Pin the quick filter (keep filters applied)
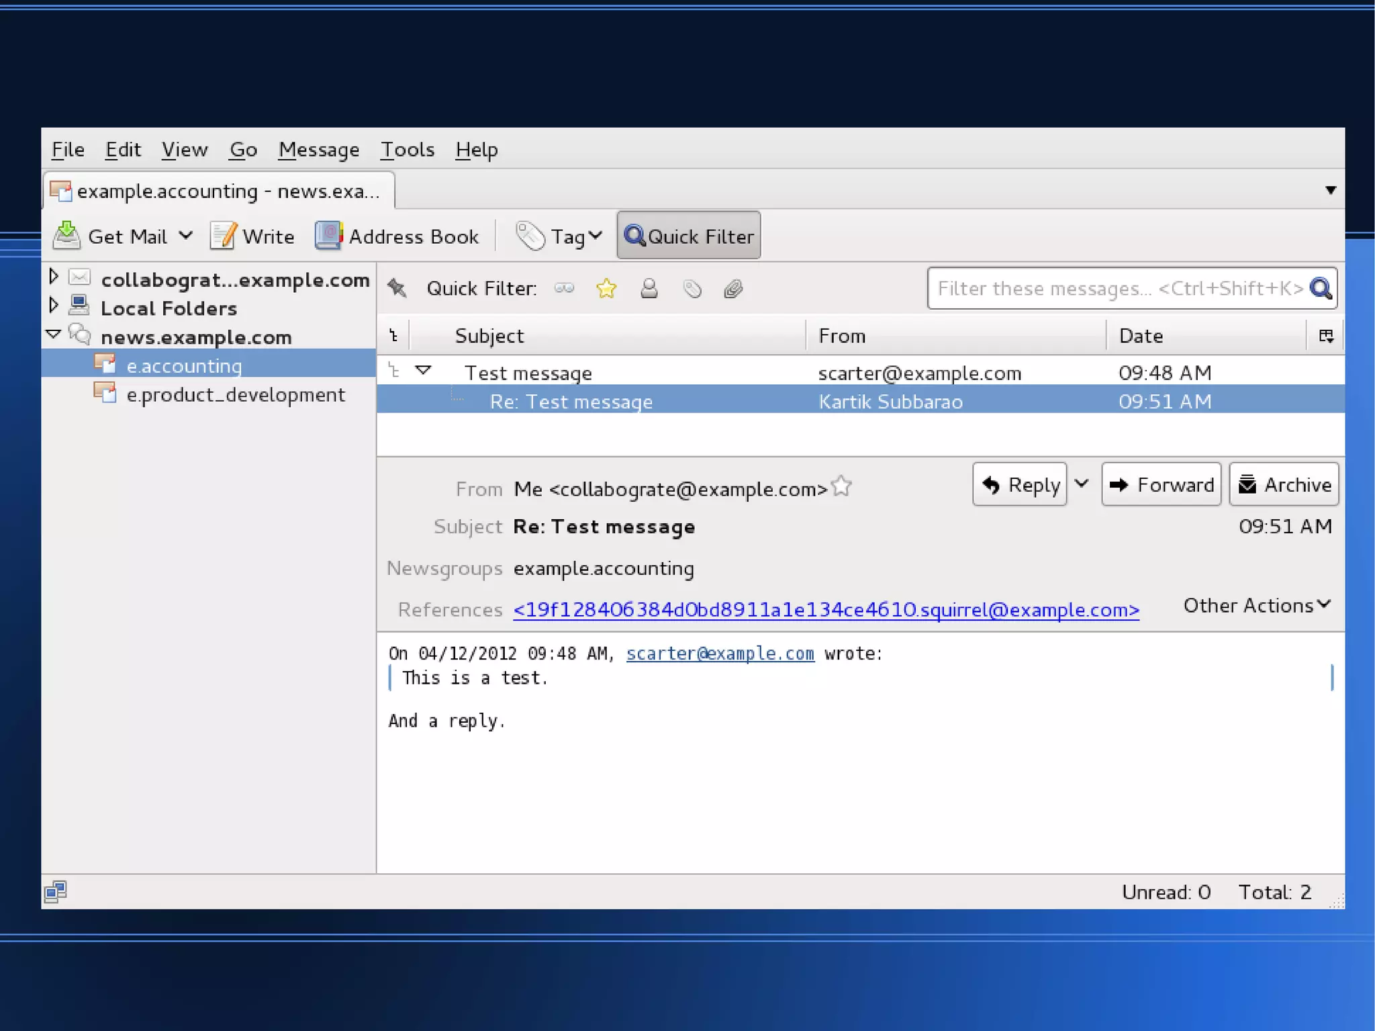1375x1031 pixels. pos(397,289)
